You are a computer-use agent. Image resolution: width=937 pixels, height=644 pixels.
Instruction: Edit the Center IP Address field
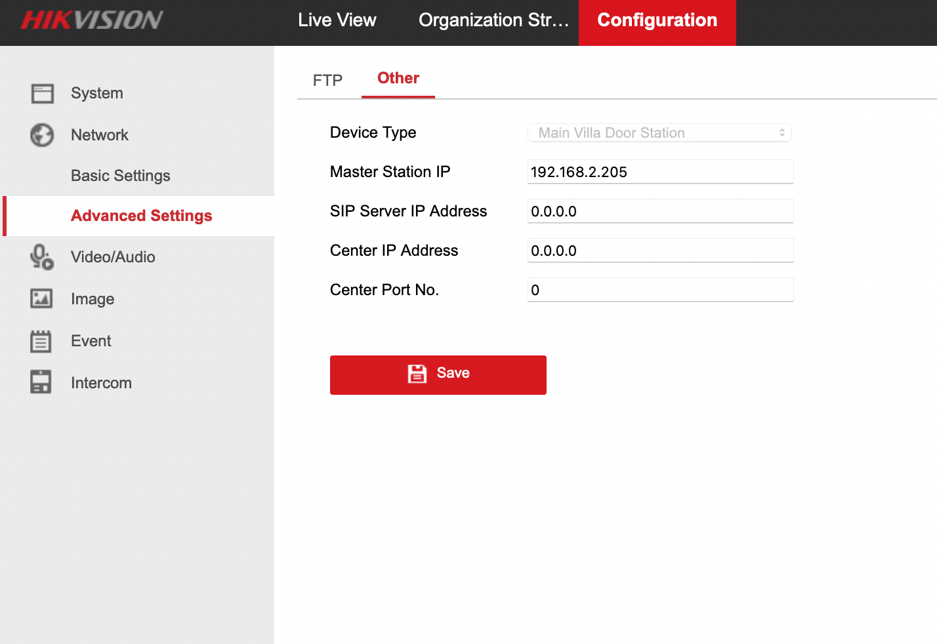point(660,251)
